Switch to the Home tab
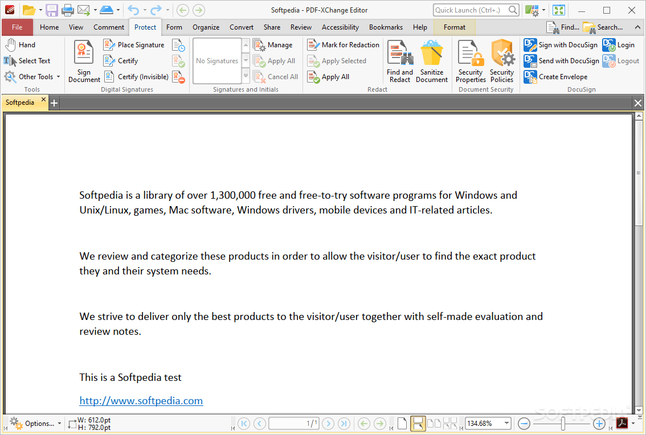This screenshot has width=646, height=435. pos(50,27)
